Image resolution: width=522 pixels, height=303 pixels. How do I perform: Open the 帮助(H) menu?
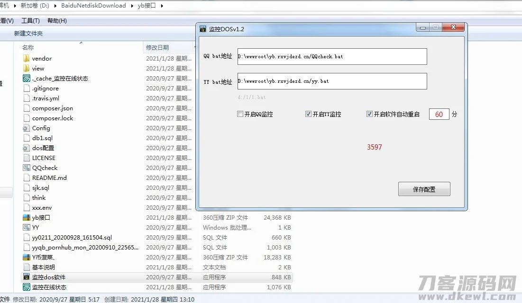coord(57,21)
